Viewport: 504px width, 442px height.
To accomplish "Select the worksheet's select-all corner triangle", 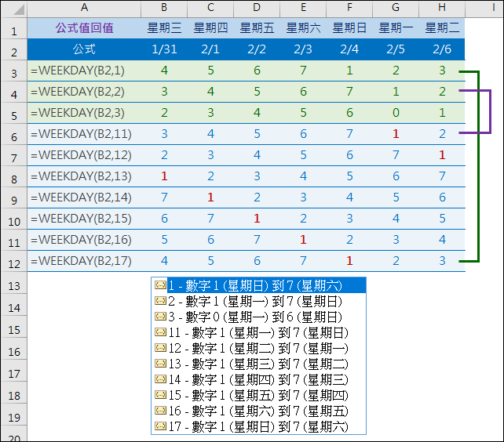I will [19, 9].
